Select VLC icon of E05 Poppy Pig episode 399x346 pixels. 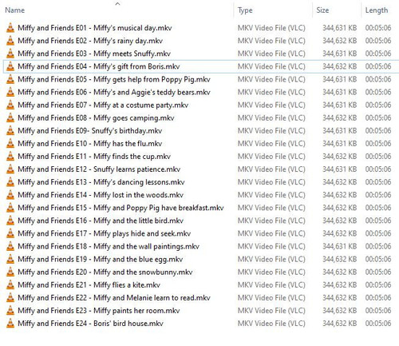point(10,79)
